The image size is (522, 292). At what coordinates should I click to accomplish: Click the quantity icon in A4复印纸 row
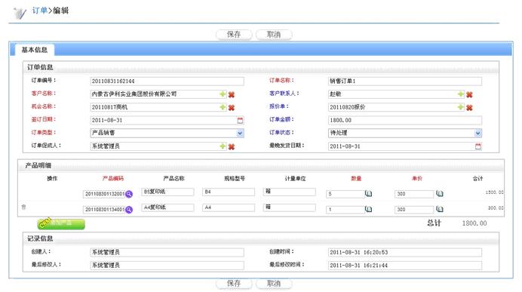pos(368,209)
